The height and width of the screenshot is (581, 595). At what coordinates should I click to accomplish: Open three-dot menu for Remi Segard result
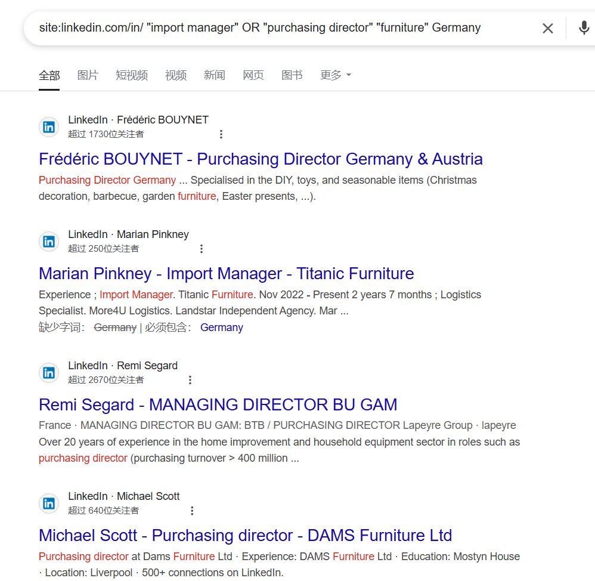point(190,380)
